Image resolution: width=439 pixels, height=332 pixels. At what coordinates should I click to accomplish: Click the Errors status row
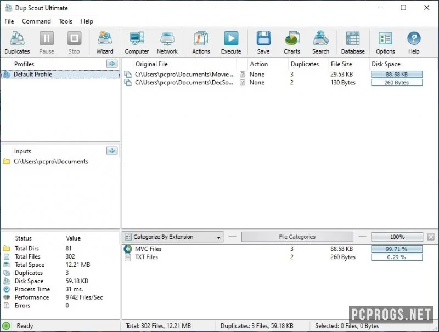click(60, 306)
